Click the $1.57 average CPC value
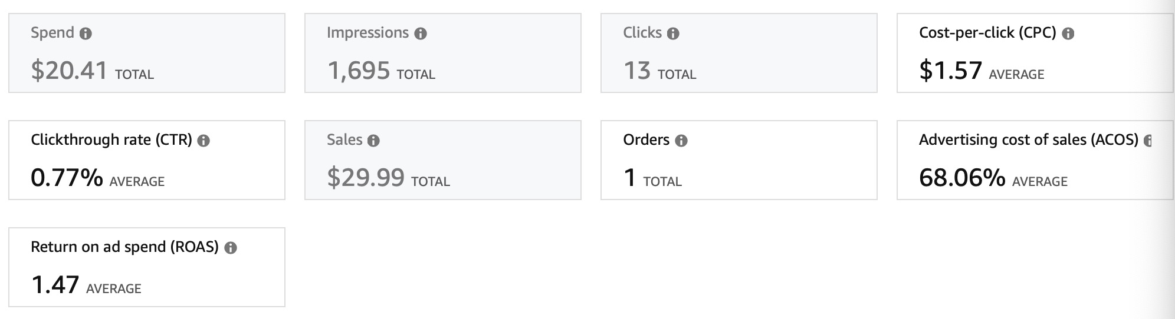1175x319 pixels. 950,71
